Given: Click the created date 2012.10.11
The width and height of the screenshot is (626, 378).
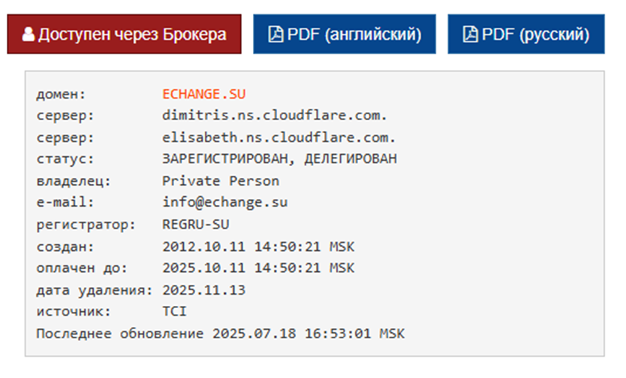Looking at the screenshot, I should pyautogui.click(x=203, y=246).
